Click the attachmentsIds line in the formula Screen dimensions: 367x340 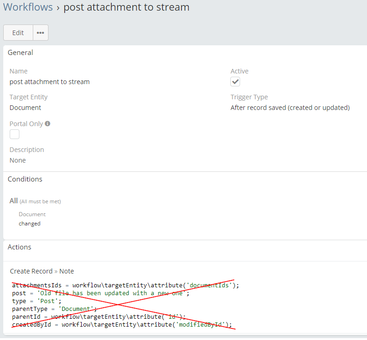point(126,285)
